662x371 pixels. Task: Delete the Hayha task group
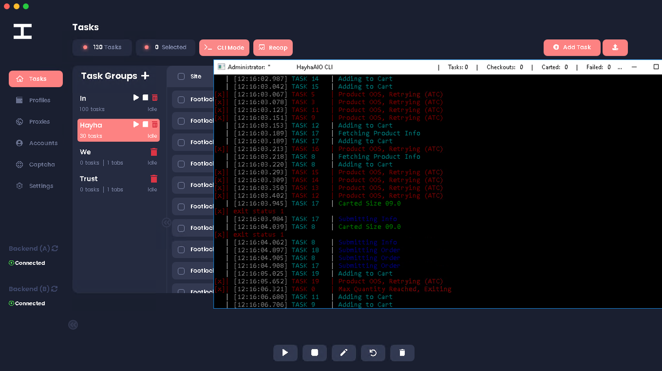pyautogui.click(x=154, y=125)
